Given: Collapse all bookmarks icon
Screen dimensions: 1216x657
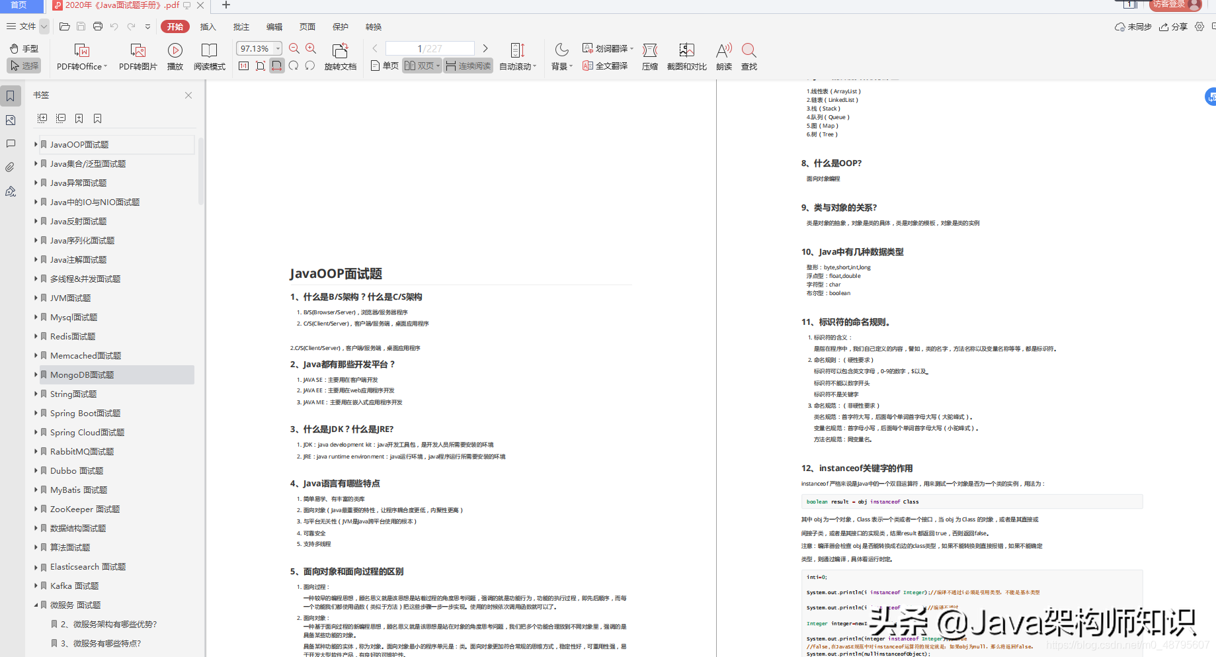Looking at the screenshot, I should click(61, 118).
